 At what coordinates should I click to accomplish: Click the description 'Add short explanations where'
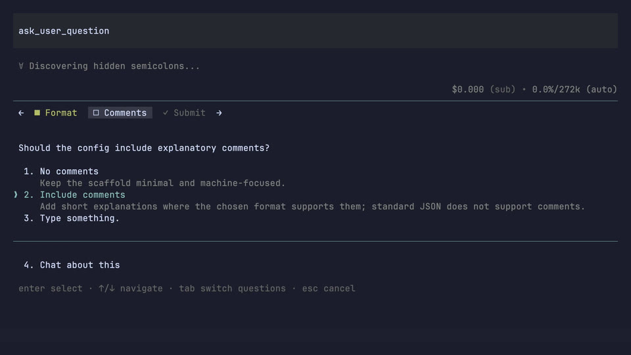pyautogui.click(x=312, y=206)
